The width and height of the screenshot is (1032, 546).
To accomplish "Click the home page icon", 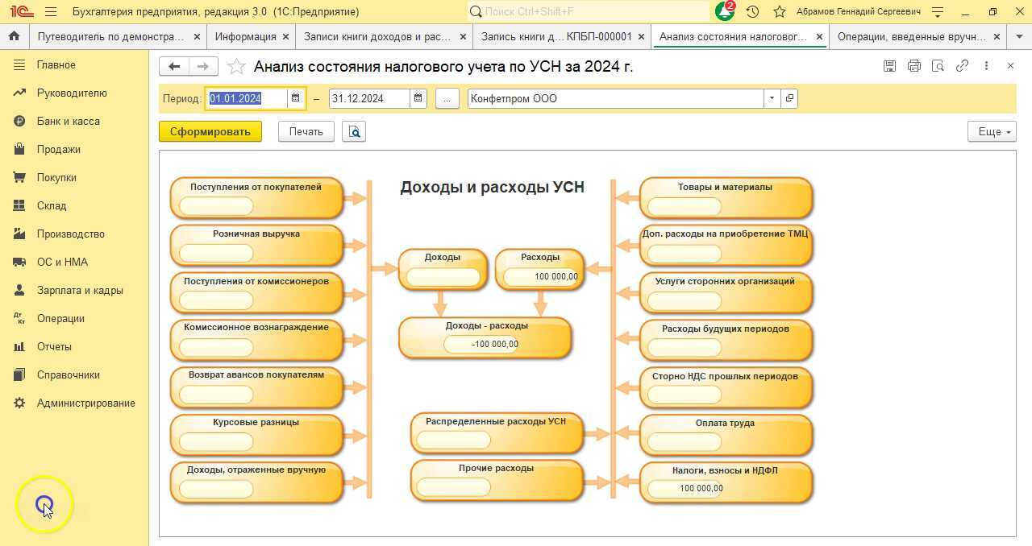I will coord(14,36).
